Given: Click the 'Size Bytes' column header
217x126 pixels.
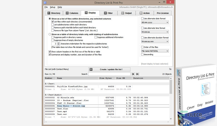Looking at the screenshot, I should [x=107, y=78].
